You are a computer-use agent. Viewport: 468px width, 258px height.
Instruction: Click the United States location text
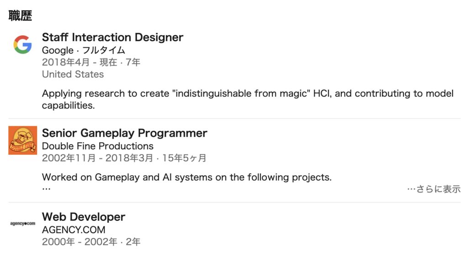[x=73, y=74]
